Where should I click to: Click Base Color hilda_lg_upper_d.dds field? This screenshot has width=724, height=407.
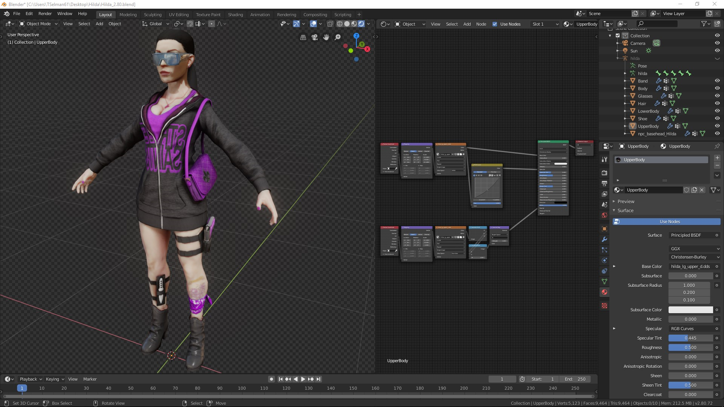click(x=691, y=266)
